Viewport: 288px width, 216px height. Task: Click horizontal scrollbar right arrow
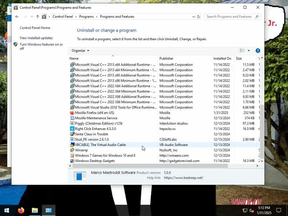257,166
